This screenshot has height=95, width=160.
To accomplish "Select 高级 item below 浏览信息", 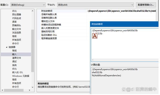I will click(x=14, y=36).
